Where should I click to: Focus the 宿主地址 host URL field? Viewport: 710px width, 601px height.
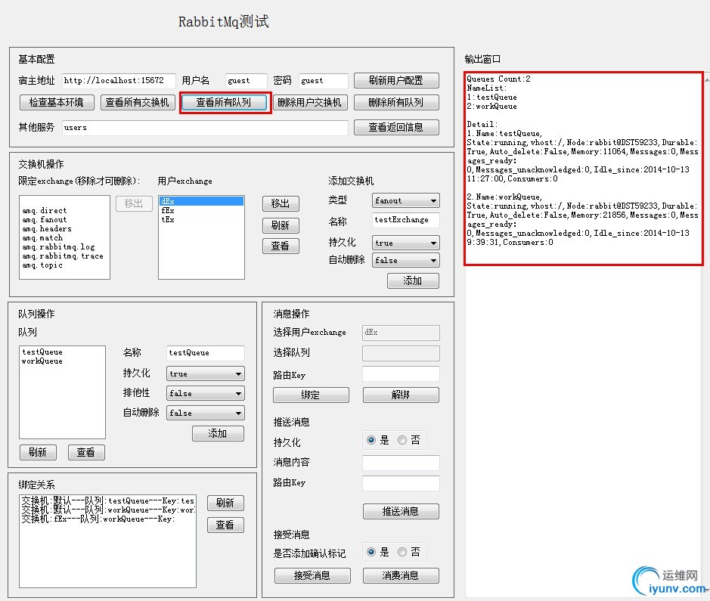119,81
